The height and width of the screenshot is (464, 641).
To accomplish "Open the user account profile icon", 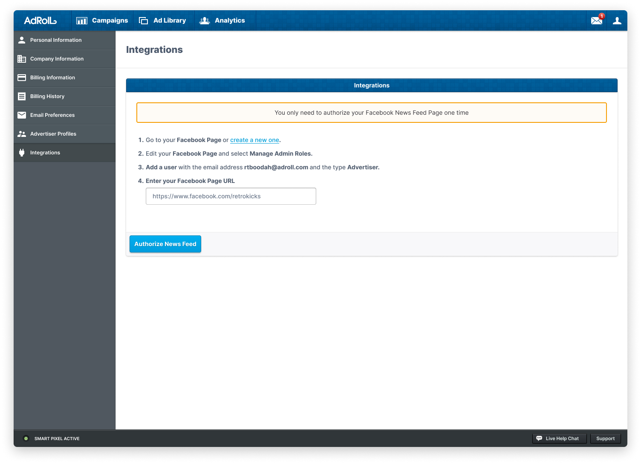I will click(x=617, y=20).
